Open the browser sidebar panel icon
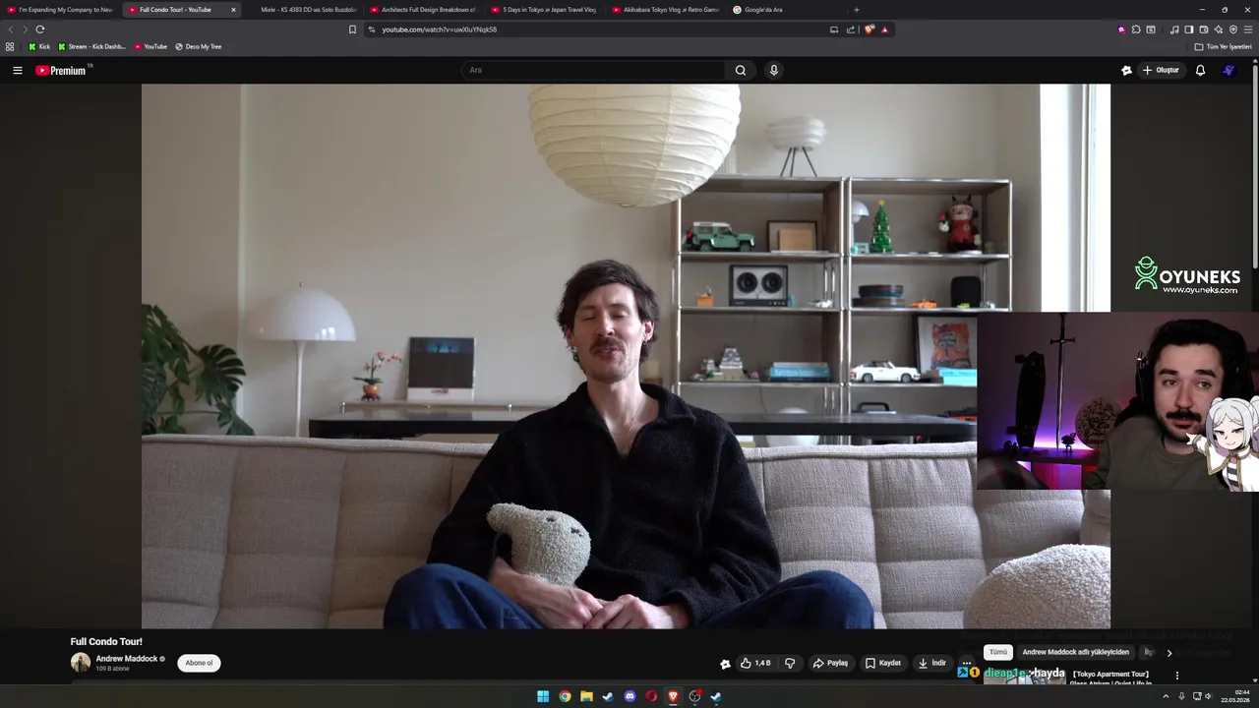The height and width of the screenshot is (708, 1259). 1188,29
